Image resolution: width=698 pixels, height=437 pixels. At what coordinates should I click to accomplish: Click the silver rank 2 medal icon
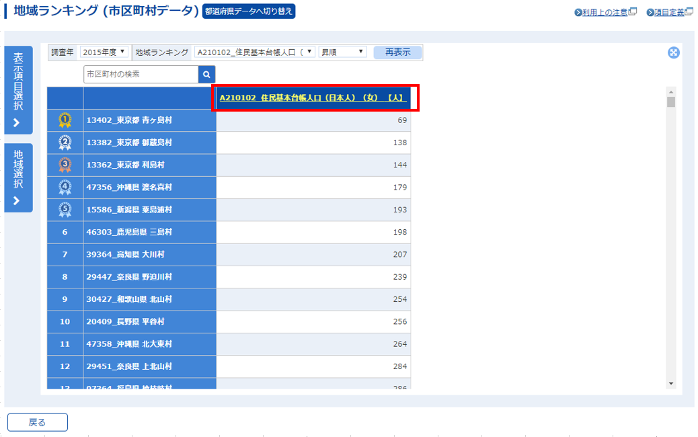tap(65, 143)
